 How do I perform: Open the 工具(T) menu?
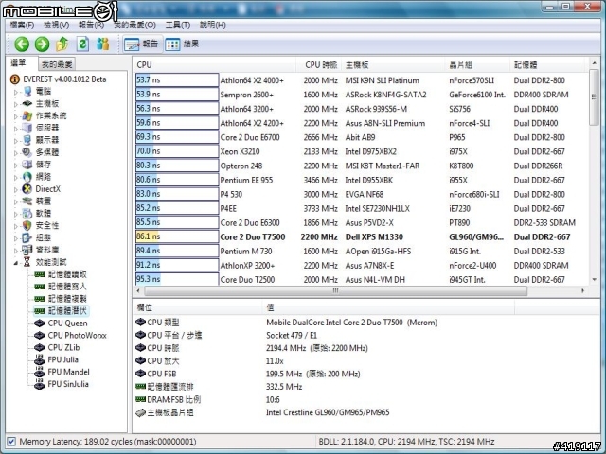click(178, 26)
